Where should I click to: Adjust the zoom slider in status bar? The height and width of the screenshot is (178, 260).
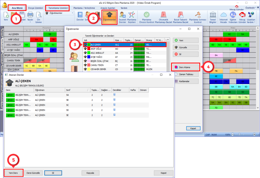[x=239, y=135]
